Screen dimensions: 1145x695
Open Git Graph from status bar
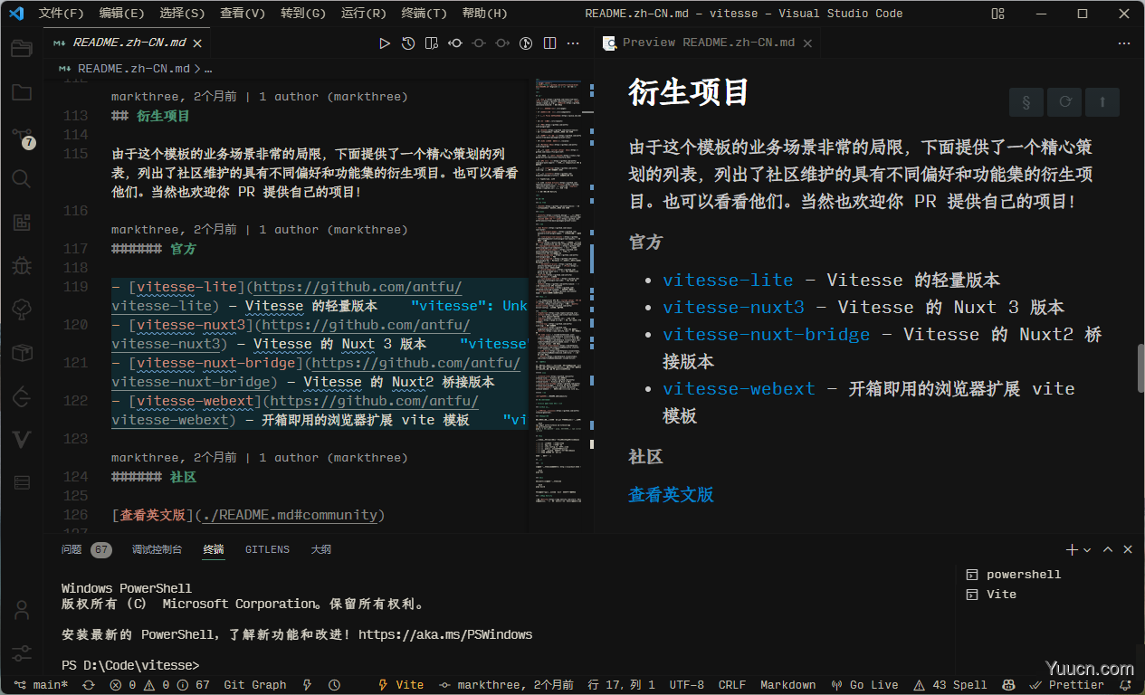[254, 685]
